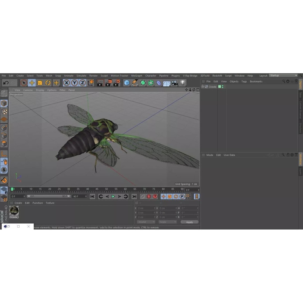Viewport: 303px width, 303px height.
Task: Render the active view
Action: coord(100,83)
